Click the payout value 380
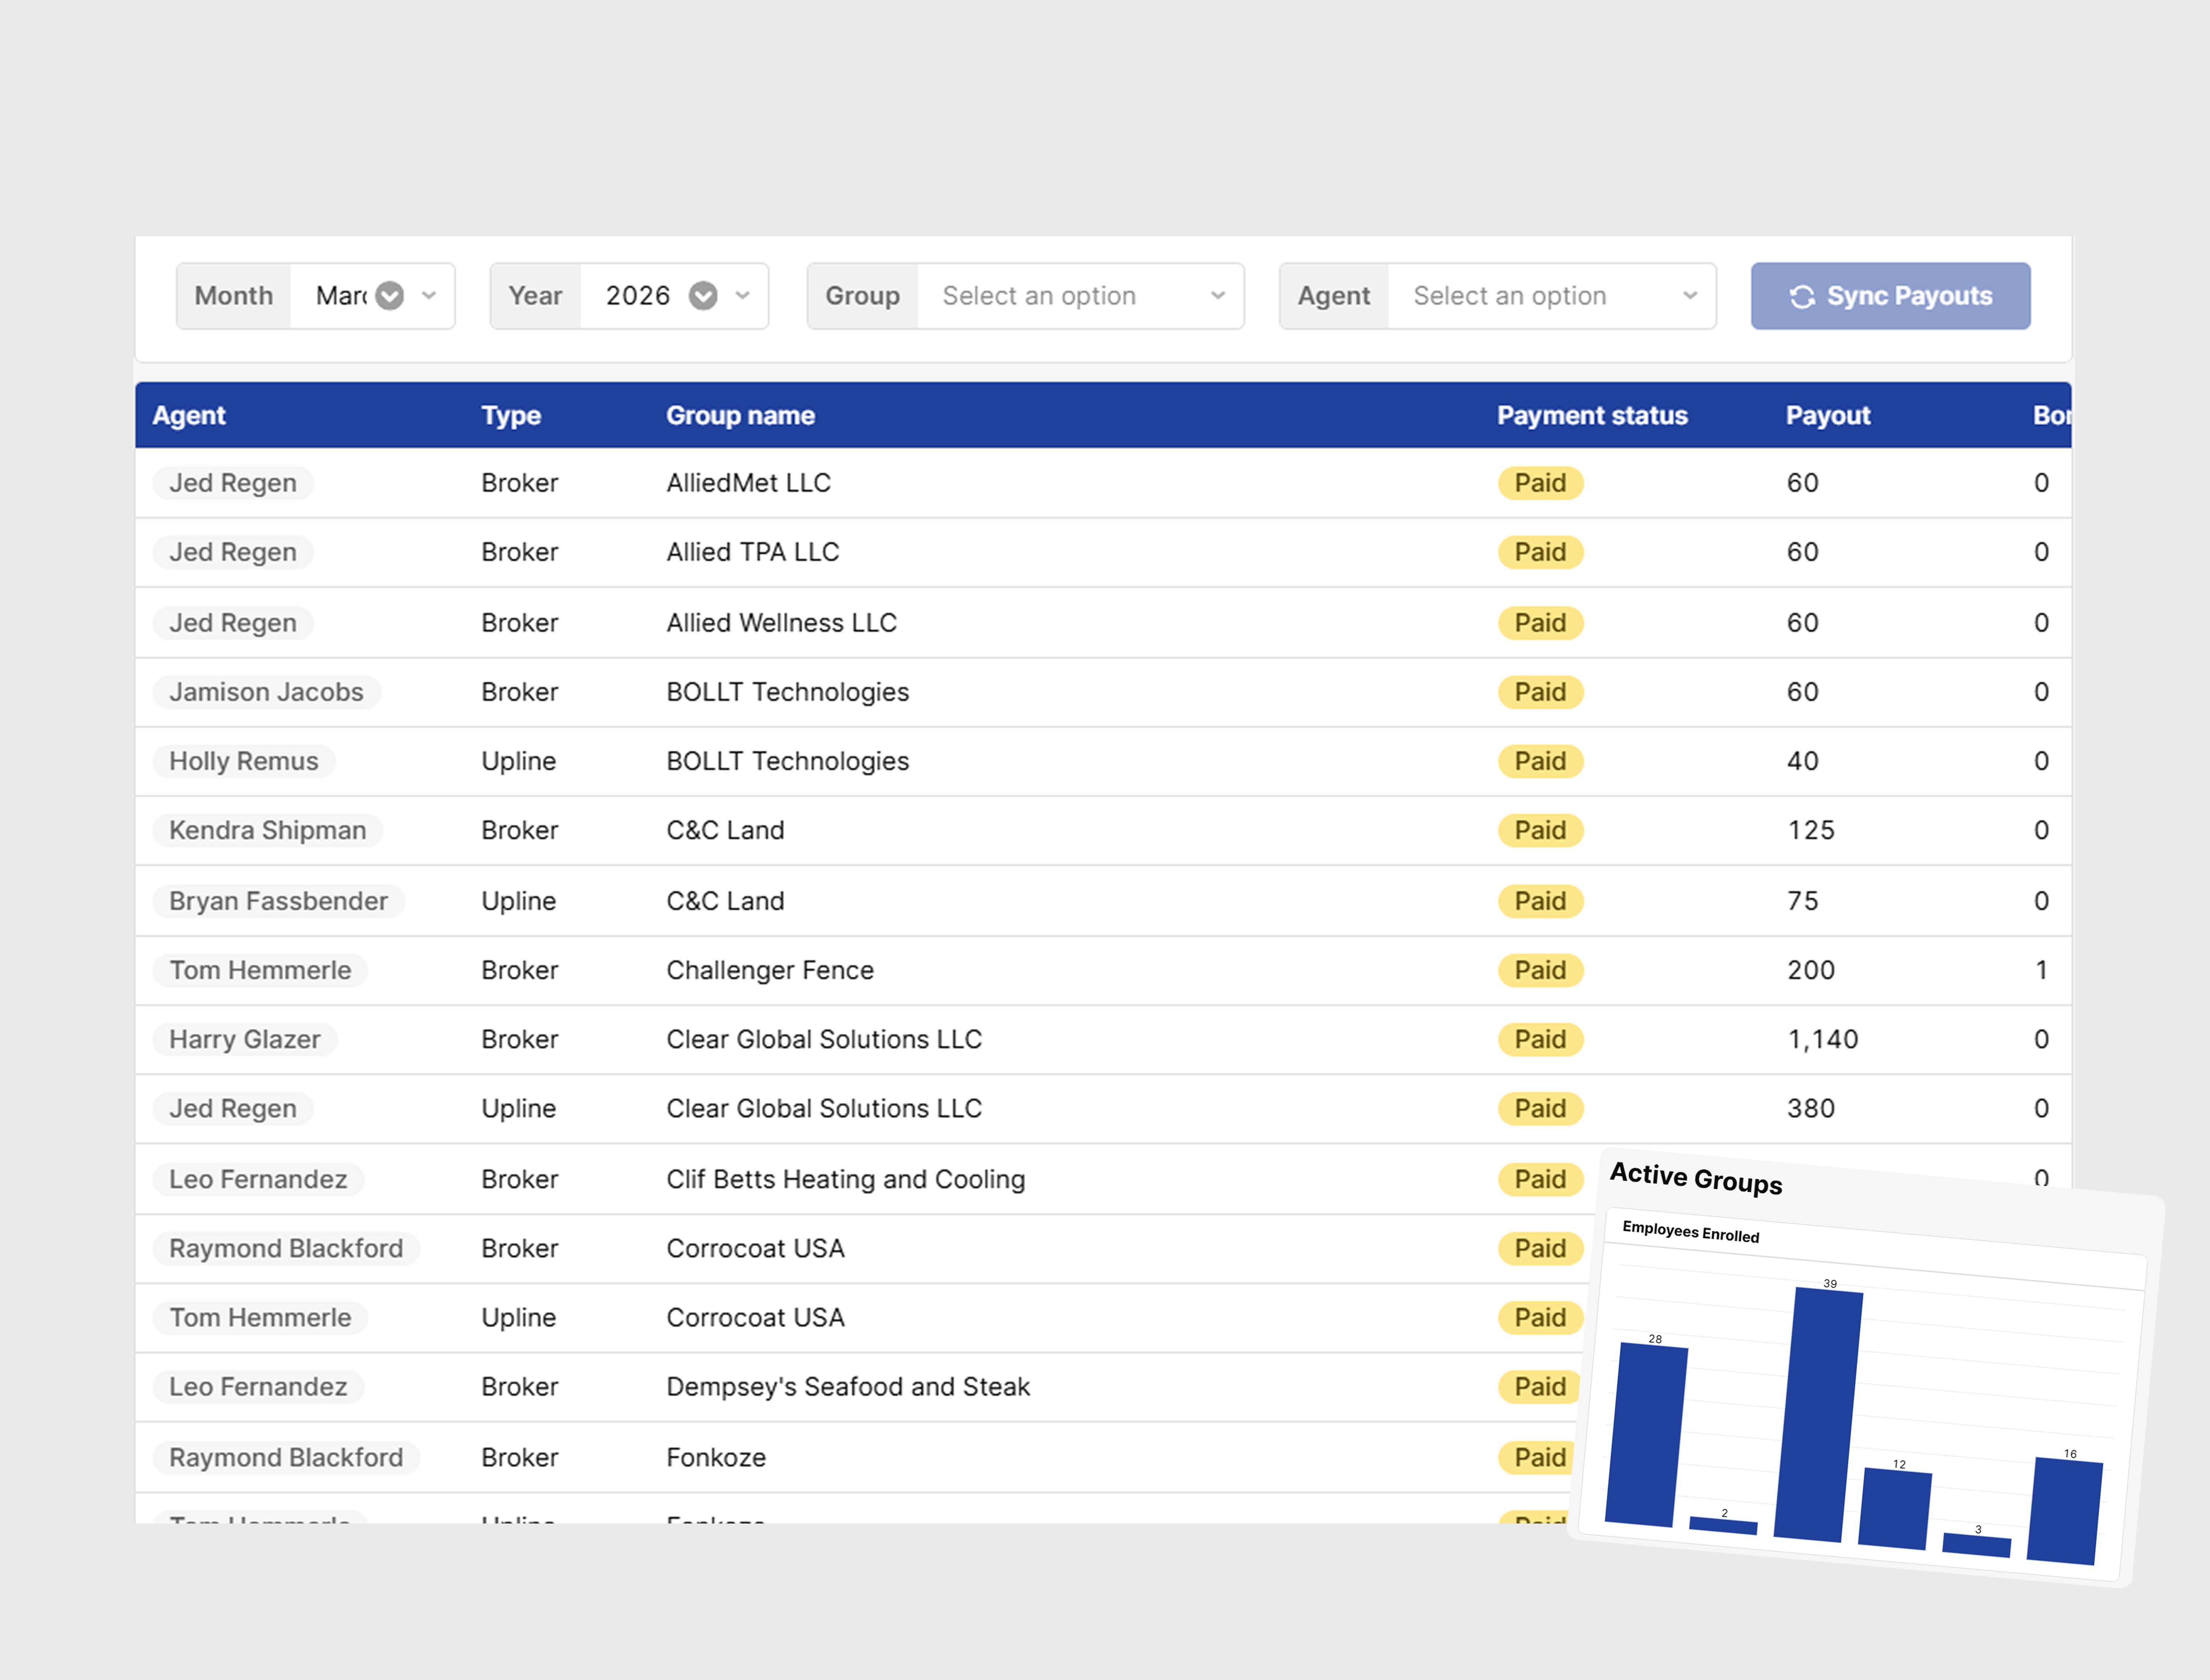Image resolution: width=2210 pixels, height=1680 pixels. (x=1811, y=1108)
